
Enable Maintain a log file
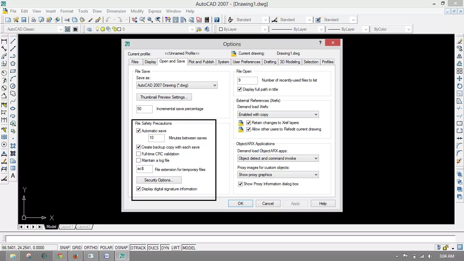138,160
